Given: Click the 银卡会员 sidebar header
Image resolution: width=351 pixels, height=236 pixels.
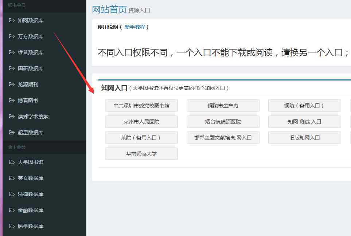Looking at the screenshot, I should click(16, 5).
